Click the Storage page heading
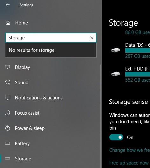This screenshot has width=150, height=168. click(x=123, y=23)
